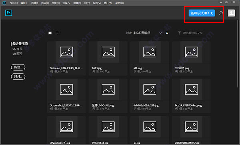Screen dimensions: 240x145
Task: Click the filter funnel icon
Action: click(x=180, y=33)
